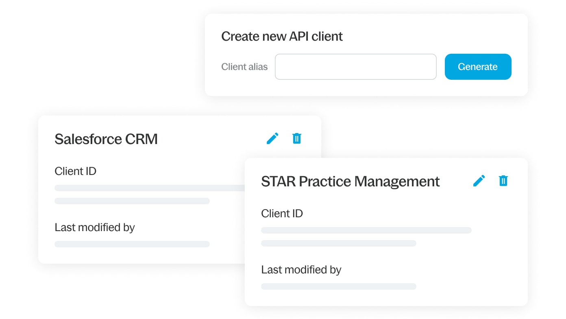
Task: Select the Salesforce CRM card title
Action: (x=106, y=139)
